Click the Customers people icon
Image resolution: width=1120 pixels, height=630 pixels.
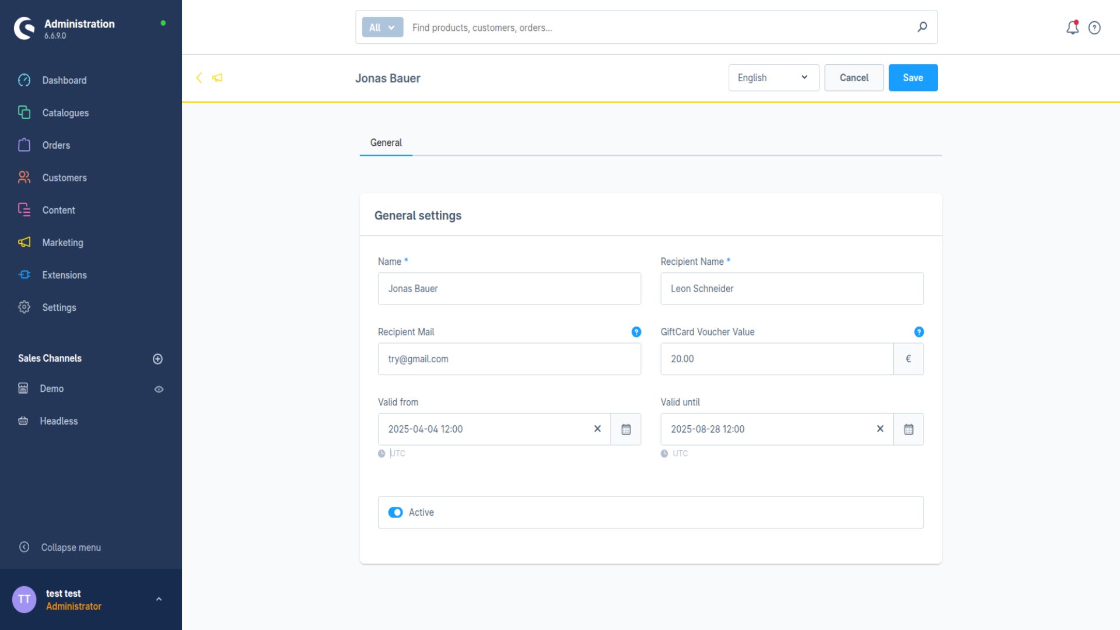click(x=24, y=177)
